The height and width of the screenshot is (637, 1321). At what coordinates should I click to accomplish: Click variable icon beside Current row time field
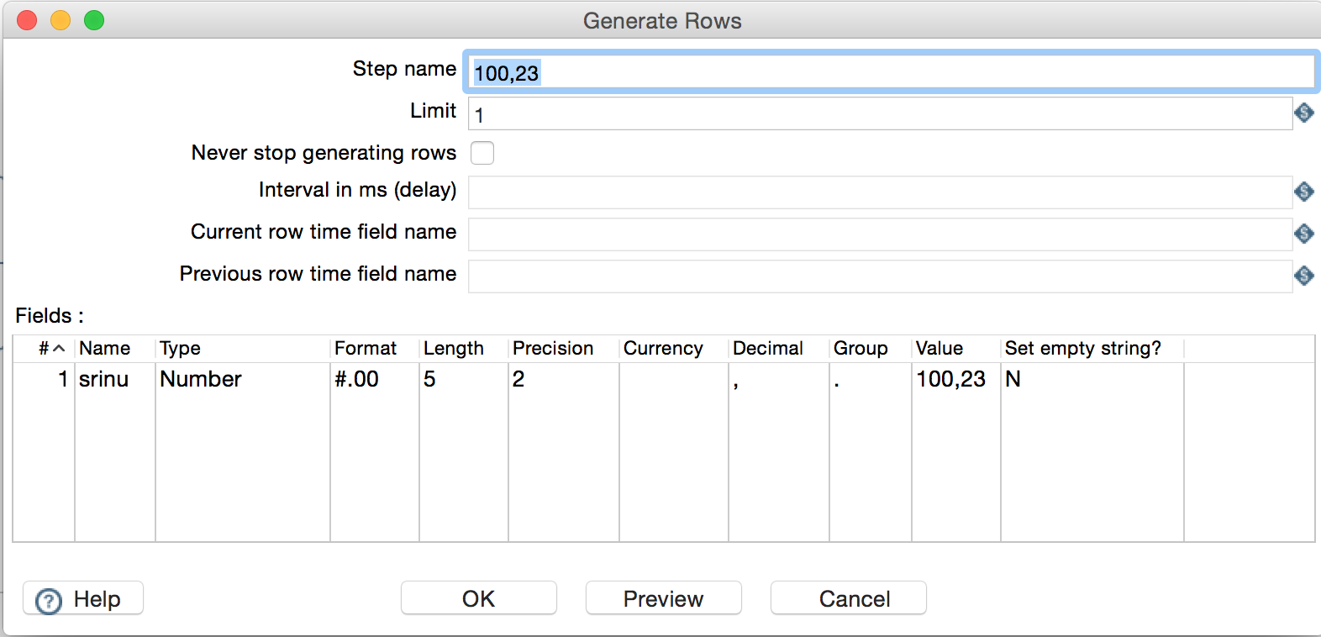1304,233
